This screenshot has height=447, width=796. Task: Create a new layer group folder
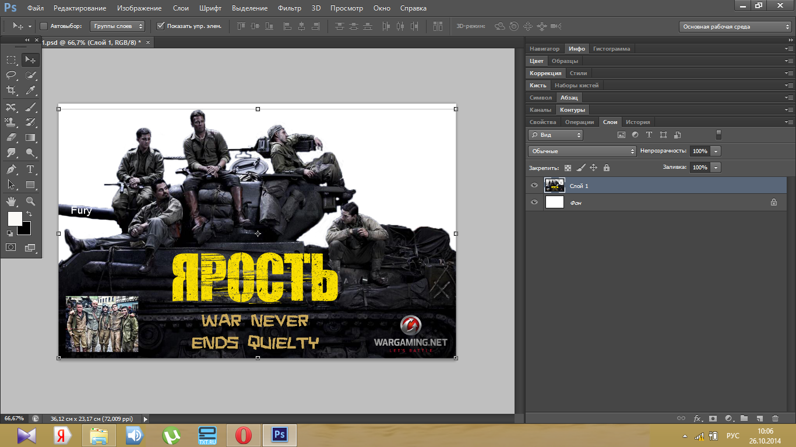tap(744, 418)
